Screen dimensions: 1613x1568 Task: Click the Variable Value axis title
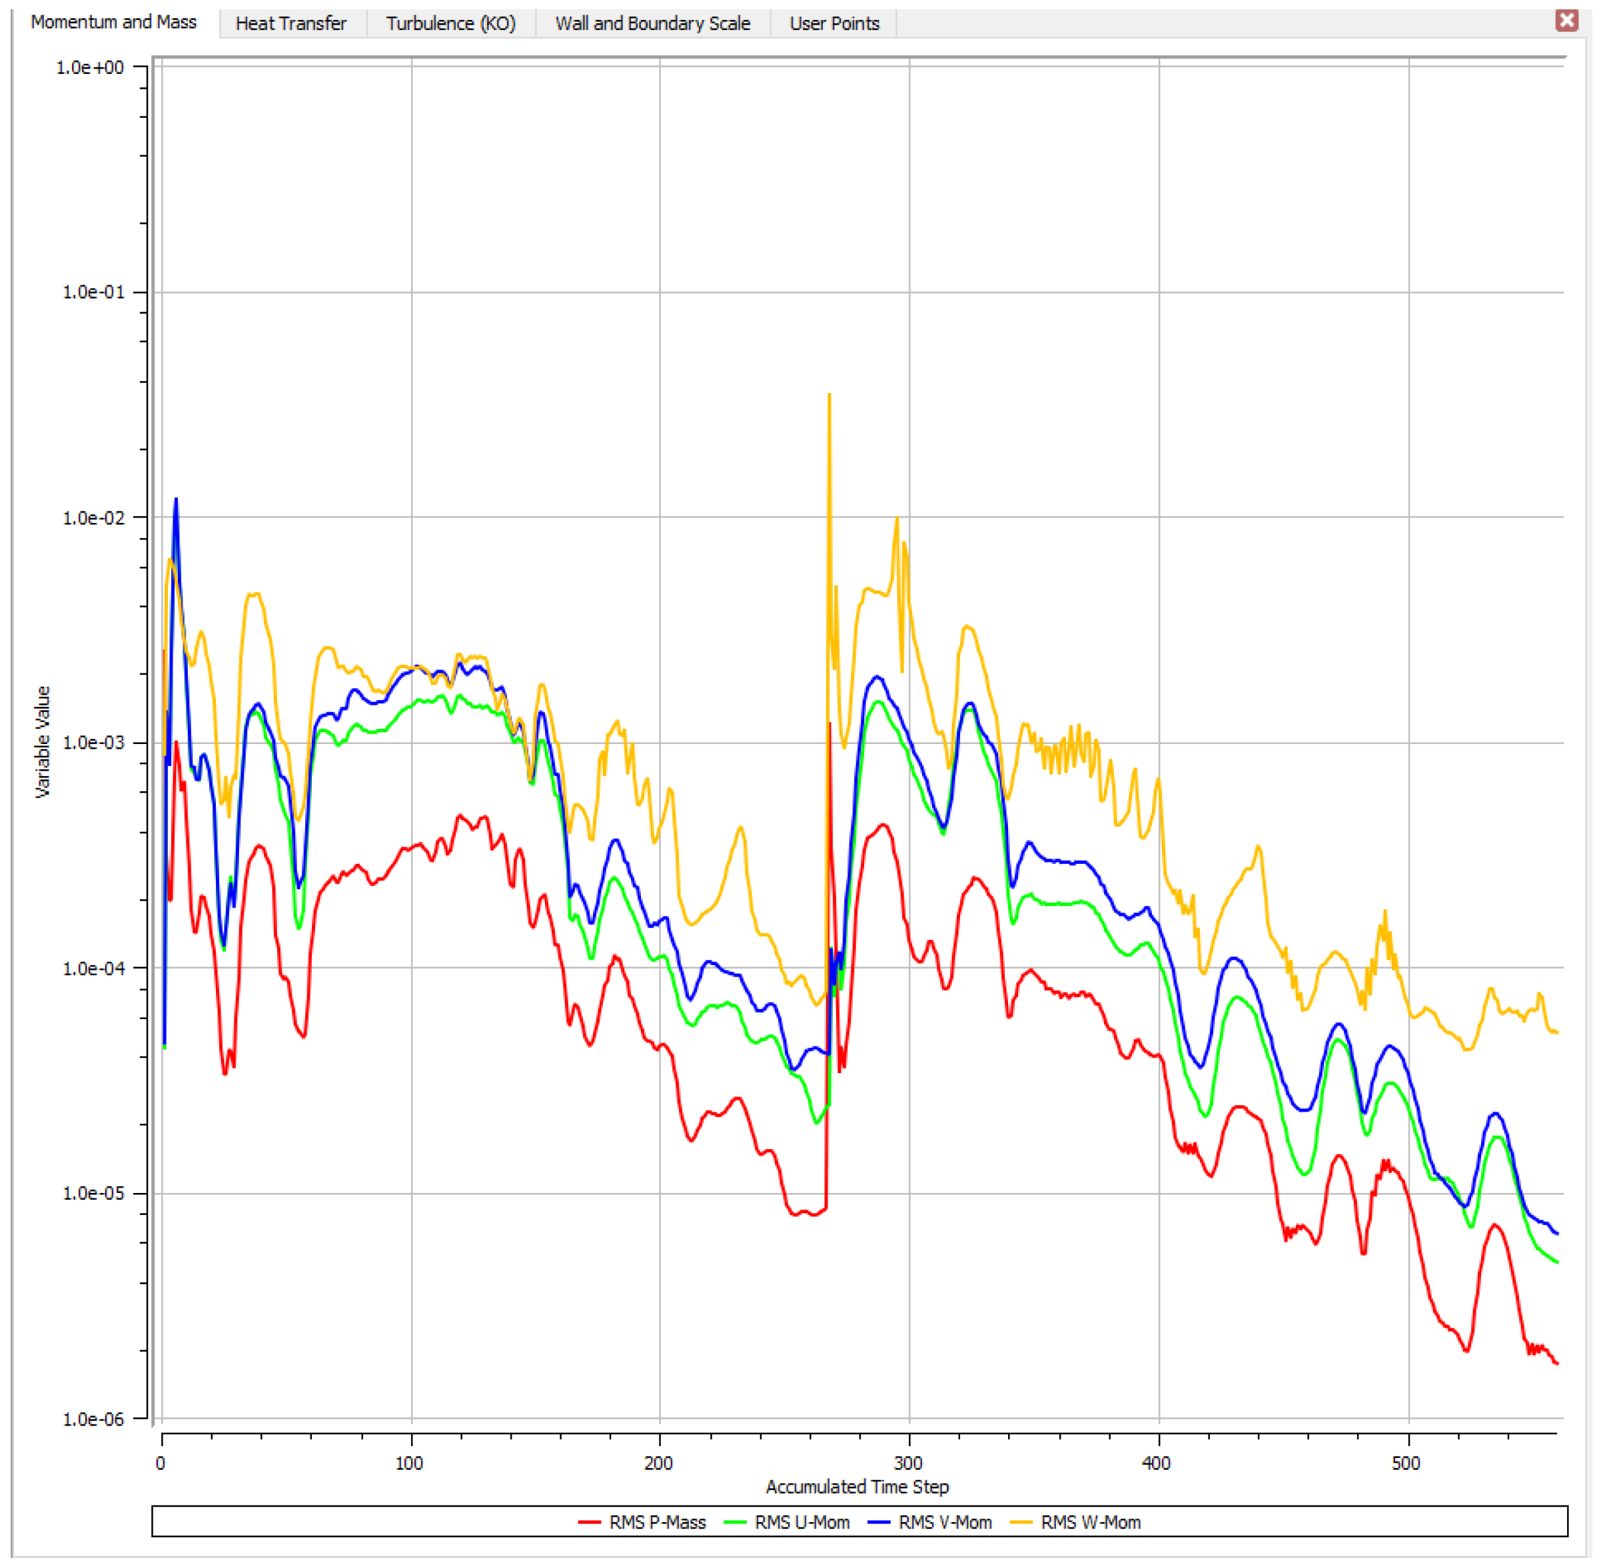(x=43, y=742)
